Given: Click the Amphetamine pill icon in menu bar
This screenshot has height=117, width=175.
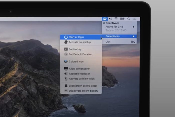Looking at the screenshot, I should (105, 19).
